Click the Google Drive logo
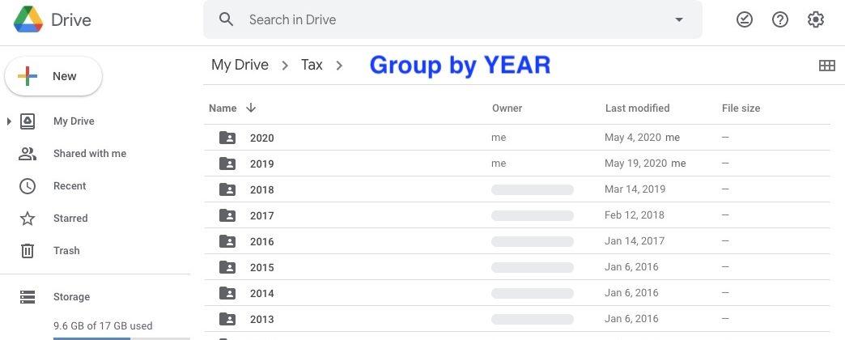The width and height of the screenshot is (845, 340). click(29, 20)
